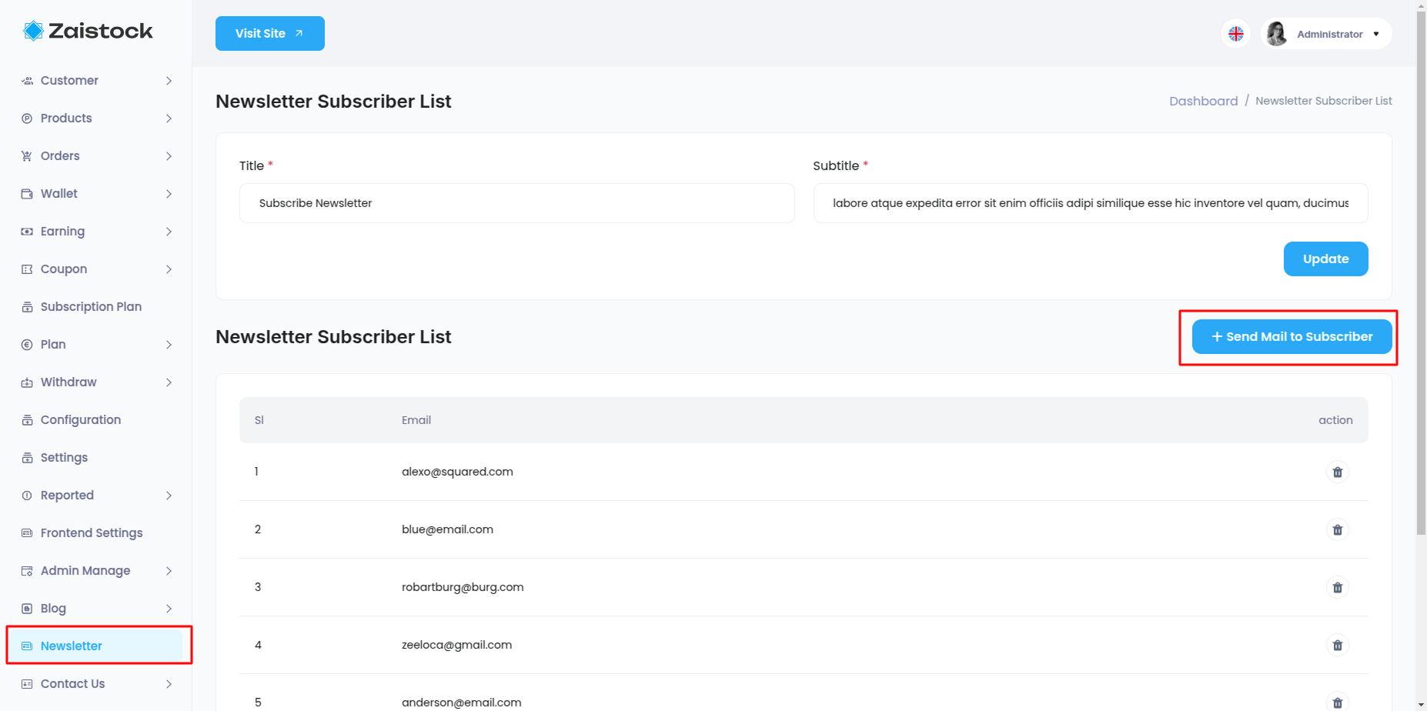
Task: Click the administrator avatar picture
Action: point(1277,34)
